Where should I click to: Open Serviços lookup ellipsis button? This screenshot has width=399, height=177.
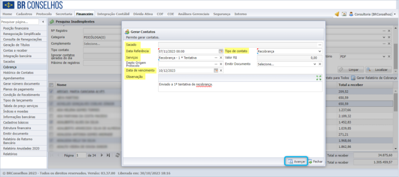[216, 58]
